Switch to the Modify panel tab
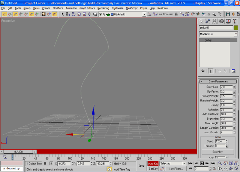 pos(208,21)
